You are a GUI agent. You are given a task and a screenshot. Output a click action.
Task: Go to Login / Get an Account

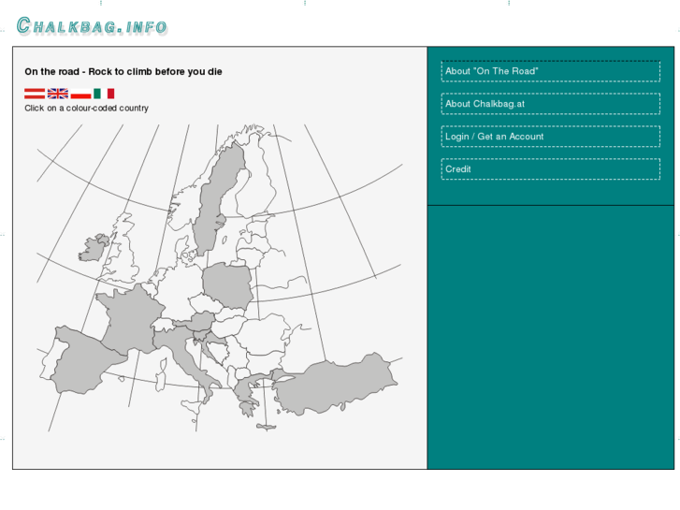pos(551,137)
